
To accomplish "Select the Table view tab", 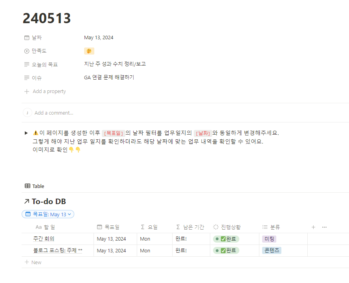I will (35, 186).
